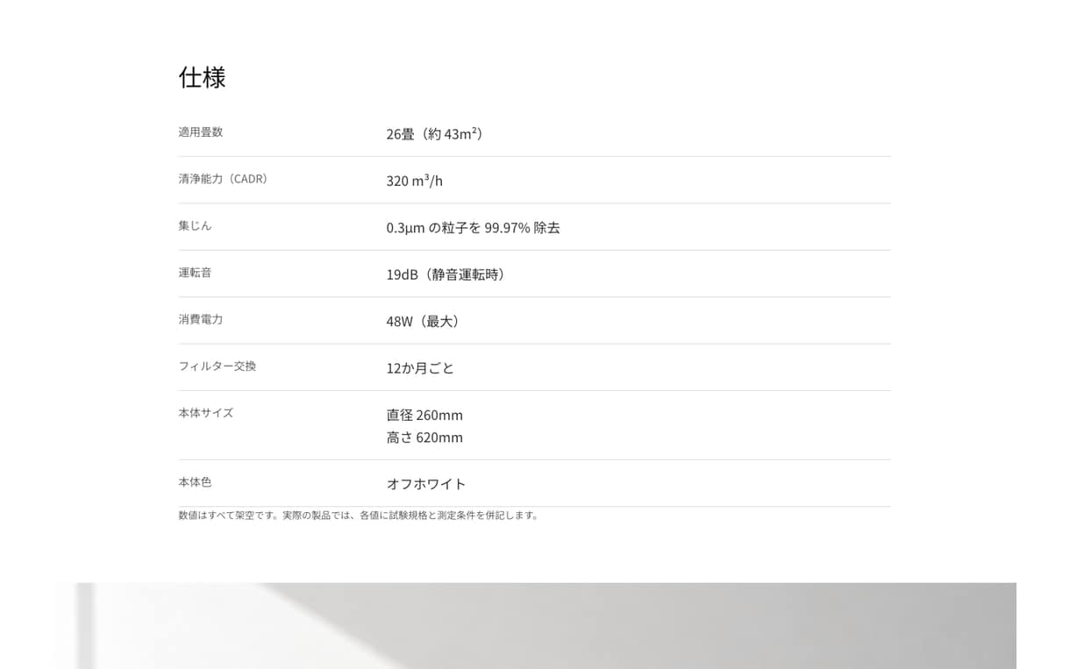Screen dimensions: 1070x669
Task: Select the フィルター交換 row label
Action: pyautogui.click(x=218, y=366)
